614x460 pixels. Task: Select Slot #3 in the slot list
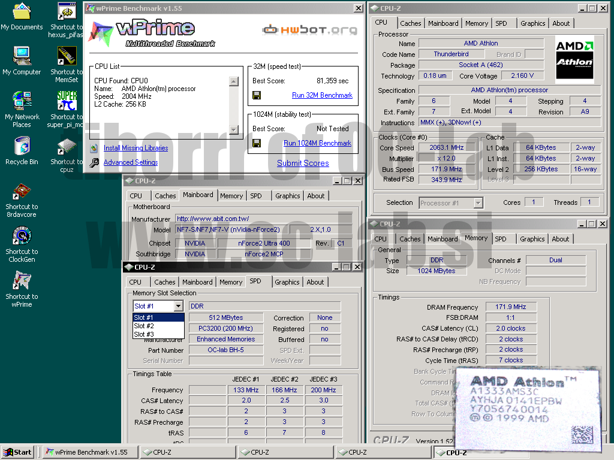[x=158, y=334]
